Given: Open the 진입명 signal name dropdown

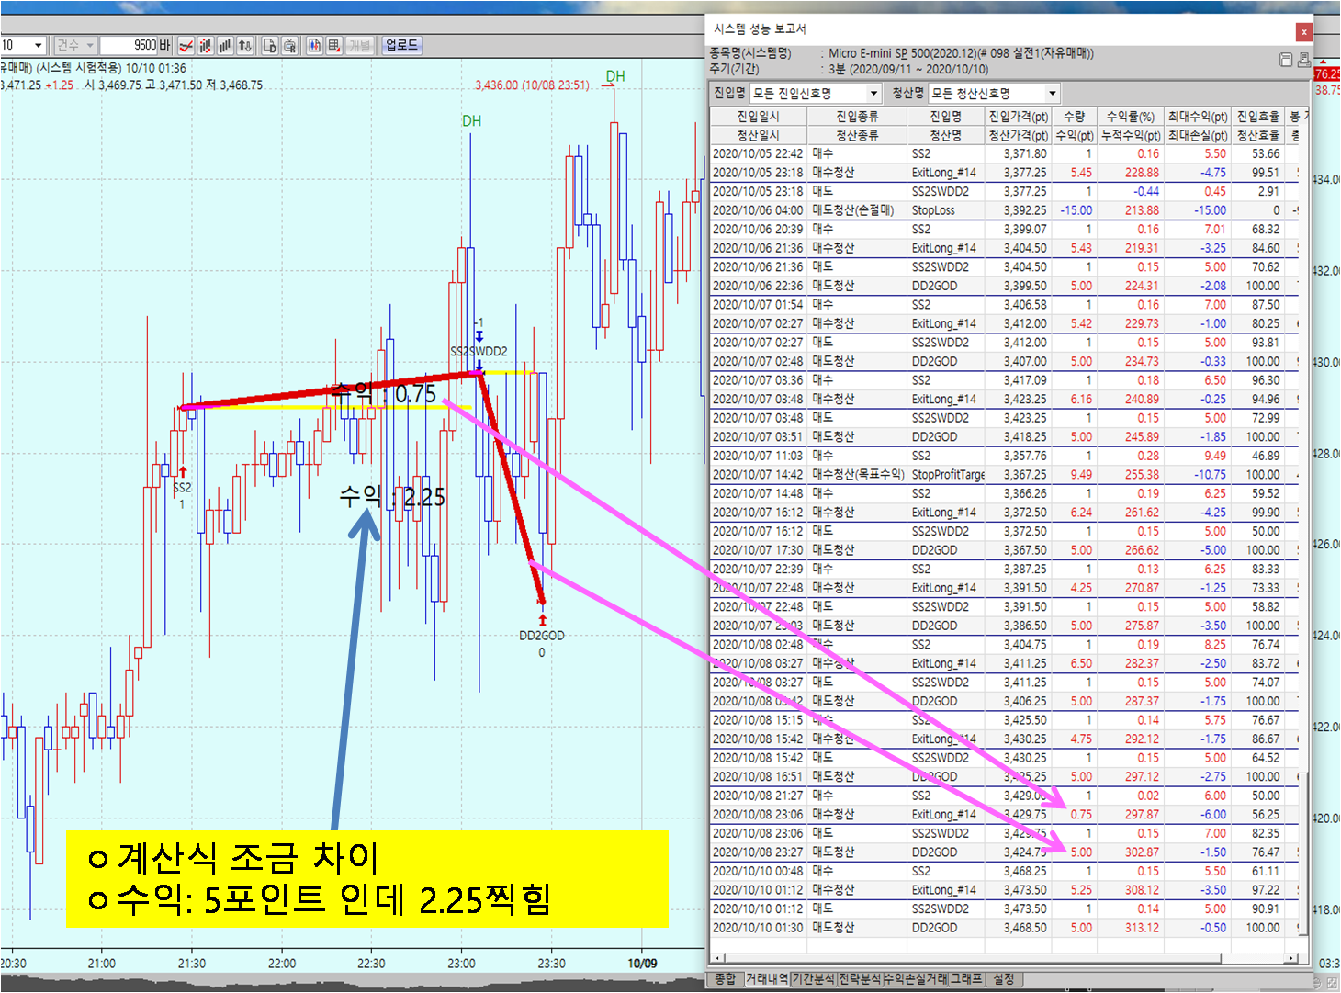Looking at the screenshot, I should click(x=873, y=94).
